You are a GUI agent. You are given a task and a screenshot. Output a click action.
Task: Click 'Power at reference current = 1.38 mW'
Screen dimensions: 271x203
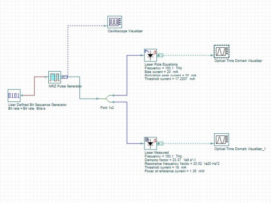pos(174,171)
